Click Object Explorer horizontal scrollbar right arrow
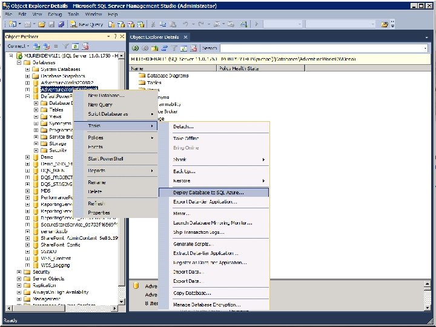The image size is (436, 327). click(114, 308)
